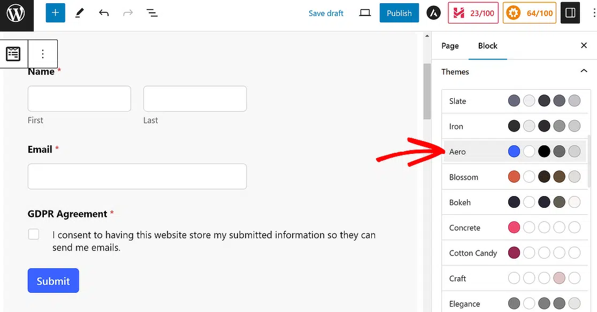This screenshot has width=597, height=312.
Task: Select the Bokeh theme
Action: point(515,202)
